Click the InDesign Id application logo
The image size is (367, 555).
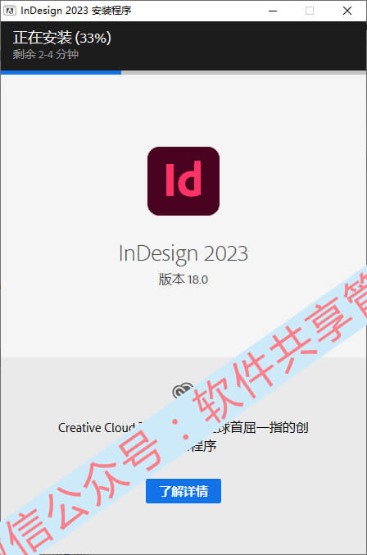(183, 181)
